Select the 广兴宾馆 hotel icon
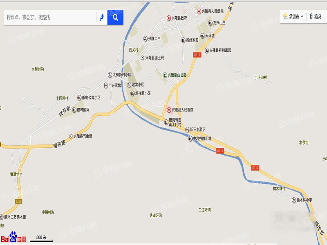The height and width of the screenshot is (245, 327). 106,85
